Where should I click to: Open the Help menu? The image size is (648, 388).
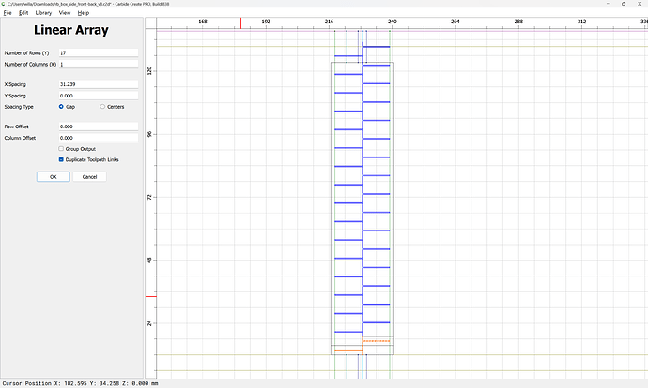[x=84, y=13]
